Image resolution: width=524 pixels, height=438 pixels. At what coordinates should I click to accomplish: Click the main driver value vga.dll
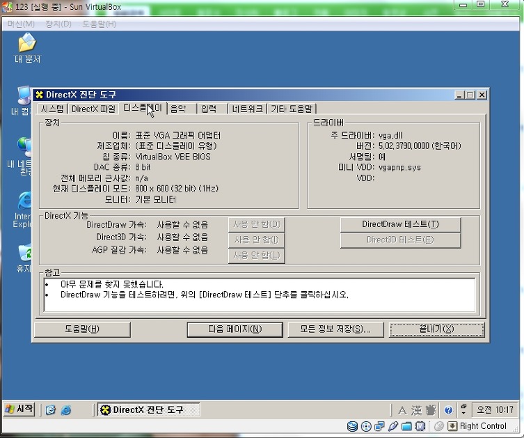(x=390, y=136)
